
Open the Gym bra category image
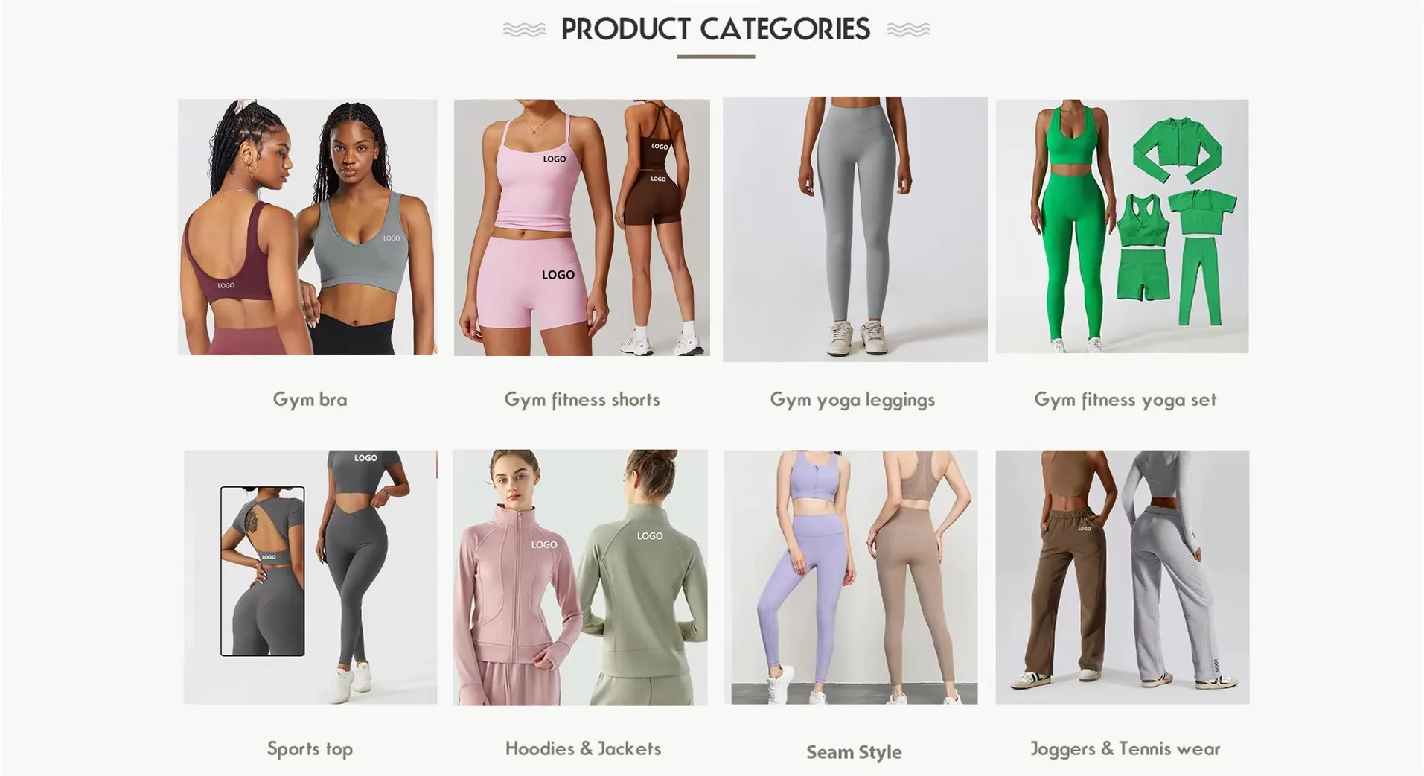coord(307,227)
